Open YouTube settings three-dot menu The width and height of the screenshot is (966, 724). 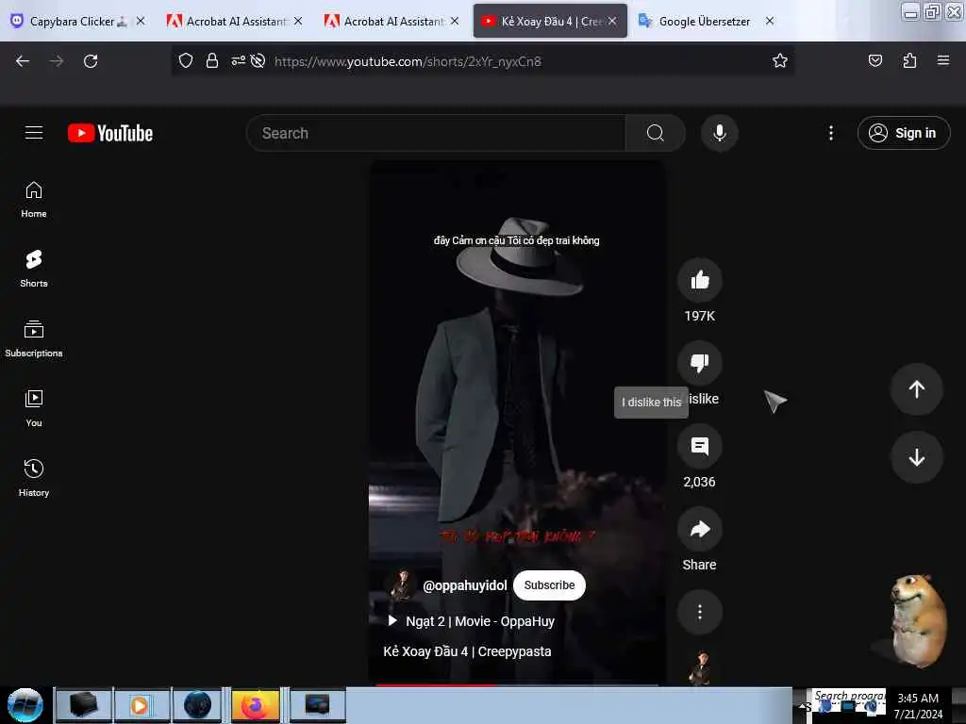point(830,133)
